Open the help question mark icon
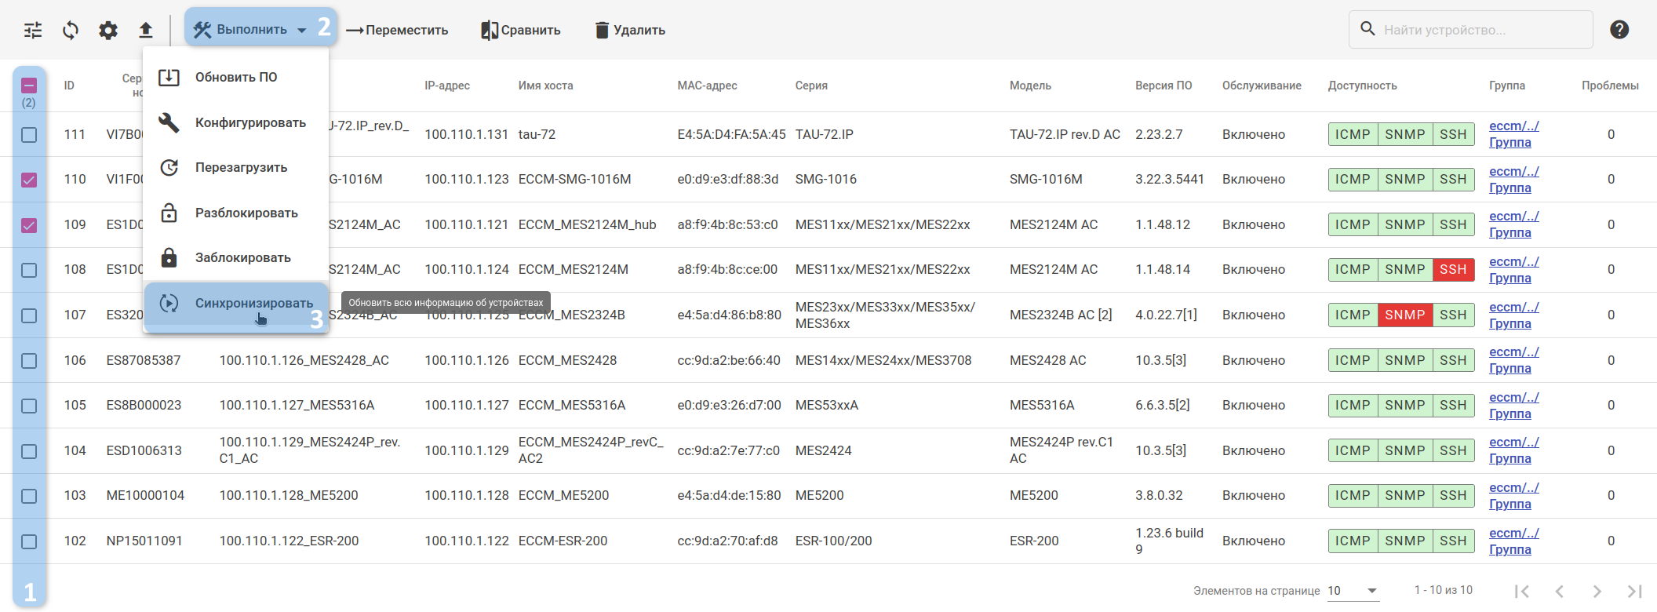The width and height of the screenshot is (1657, 612). click(x=1619, y=30)
